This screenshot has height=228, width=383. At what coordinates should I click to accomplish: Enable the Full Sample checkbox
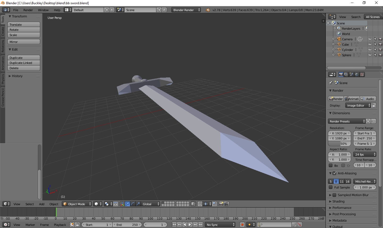[x=331, y=187]
